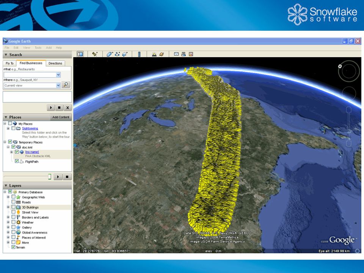Open the [no name] link

[x=32, y=152]
